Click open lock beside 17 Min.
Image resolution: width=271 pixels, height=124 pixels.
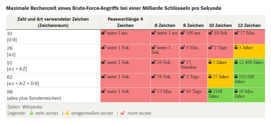click(x=236, y=33)
